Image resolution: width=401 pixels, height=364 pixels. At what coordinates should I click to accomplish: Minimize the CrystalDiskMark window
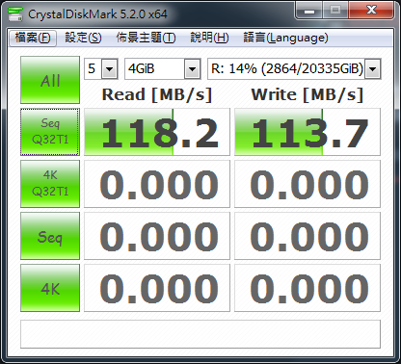[x=309, y=11]
